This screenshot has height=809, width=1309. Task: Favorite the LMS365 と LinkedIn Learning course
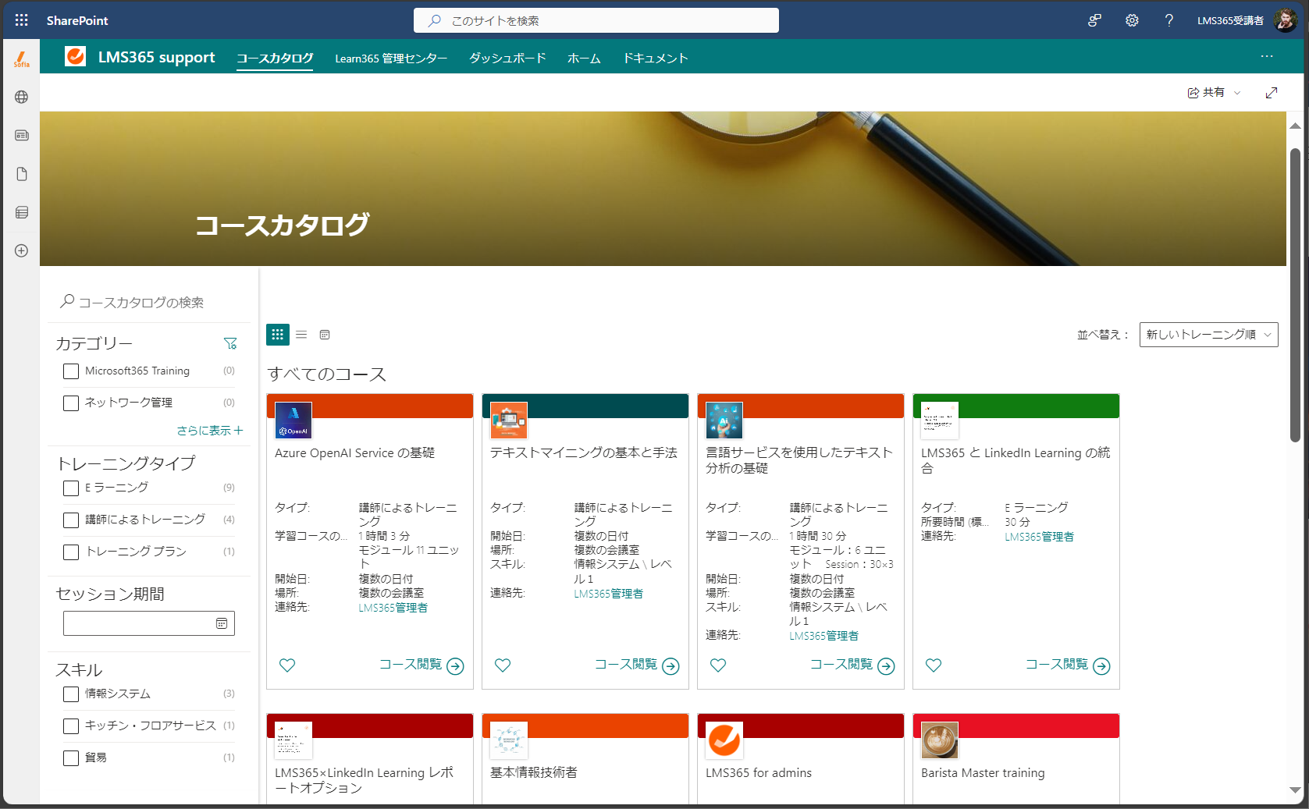point(934,665)
